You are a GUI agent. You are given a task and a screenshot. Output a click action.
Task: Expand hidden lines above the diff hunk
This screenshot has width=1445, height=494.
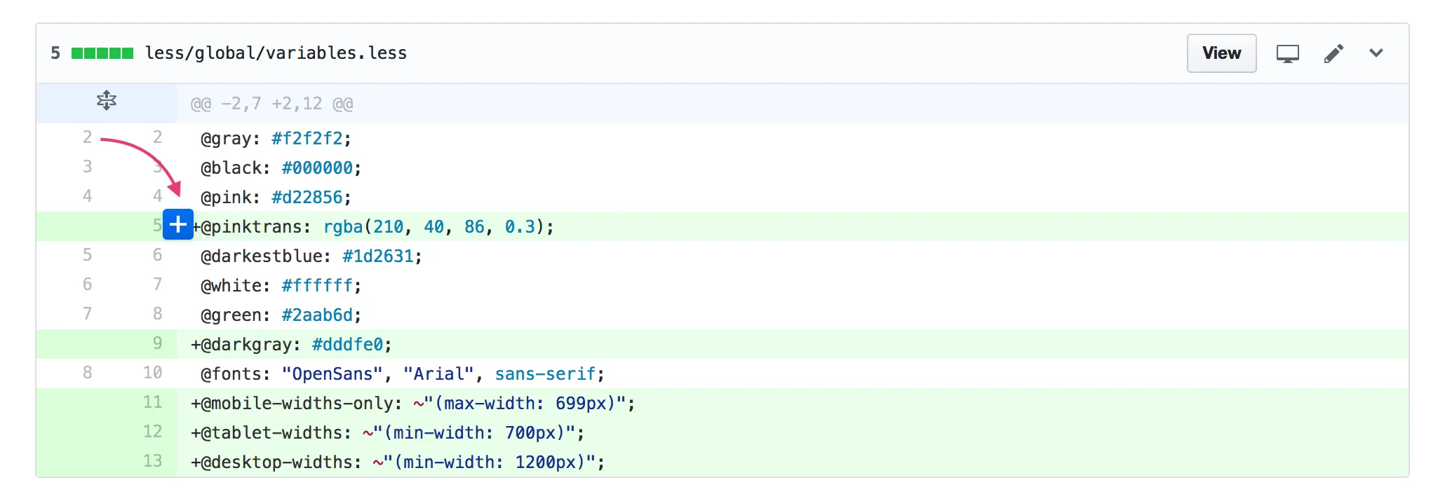(x=107, y=101)
